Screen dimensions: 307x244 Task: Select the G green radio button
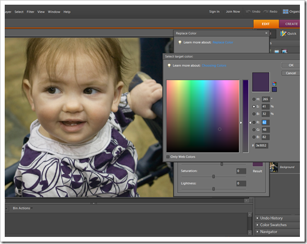254,130
